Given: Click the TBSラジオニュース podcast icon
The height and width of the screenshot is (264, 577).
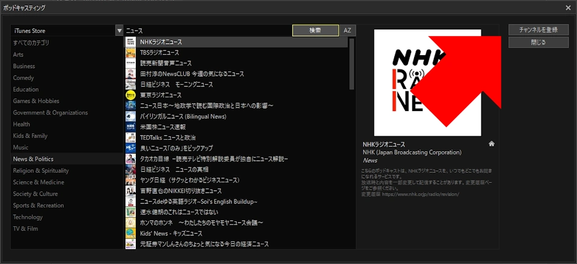Looking at the screenshot, I should click(x=130, y=53).
